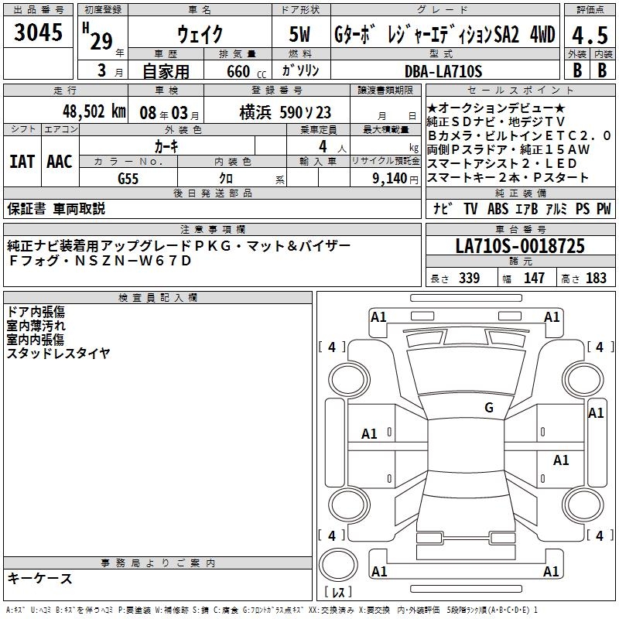Click the line スマートアシスト2・LED

pos(501,163)
